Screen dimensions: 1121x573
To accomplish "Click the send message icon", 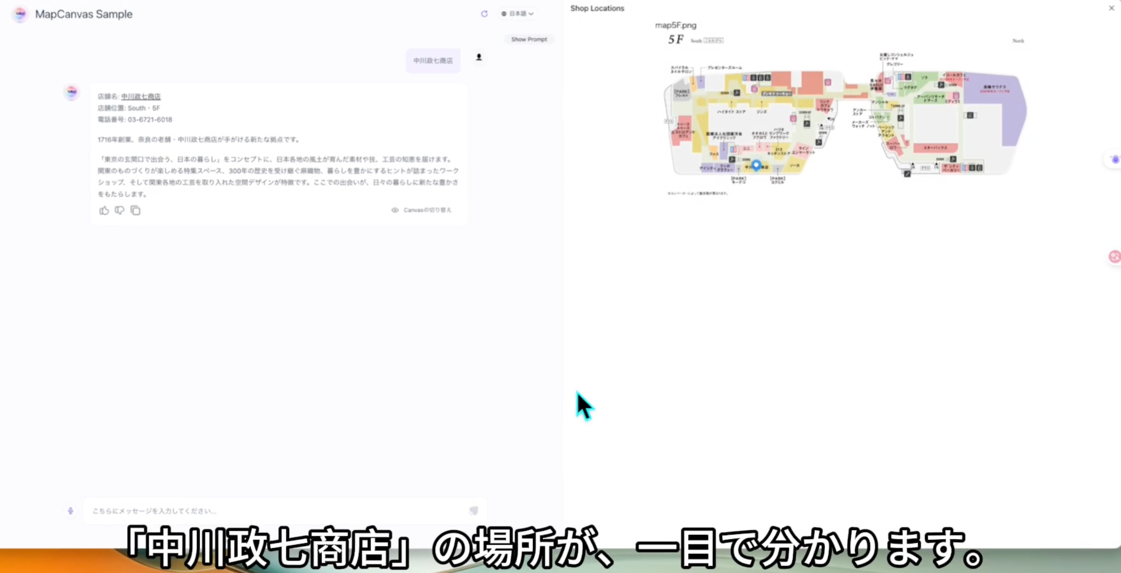I will coord(474,511).
